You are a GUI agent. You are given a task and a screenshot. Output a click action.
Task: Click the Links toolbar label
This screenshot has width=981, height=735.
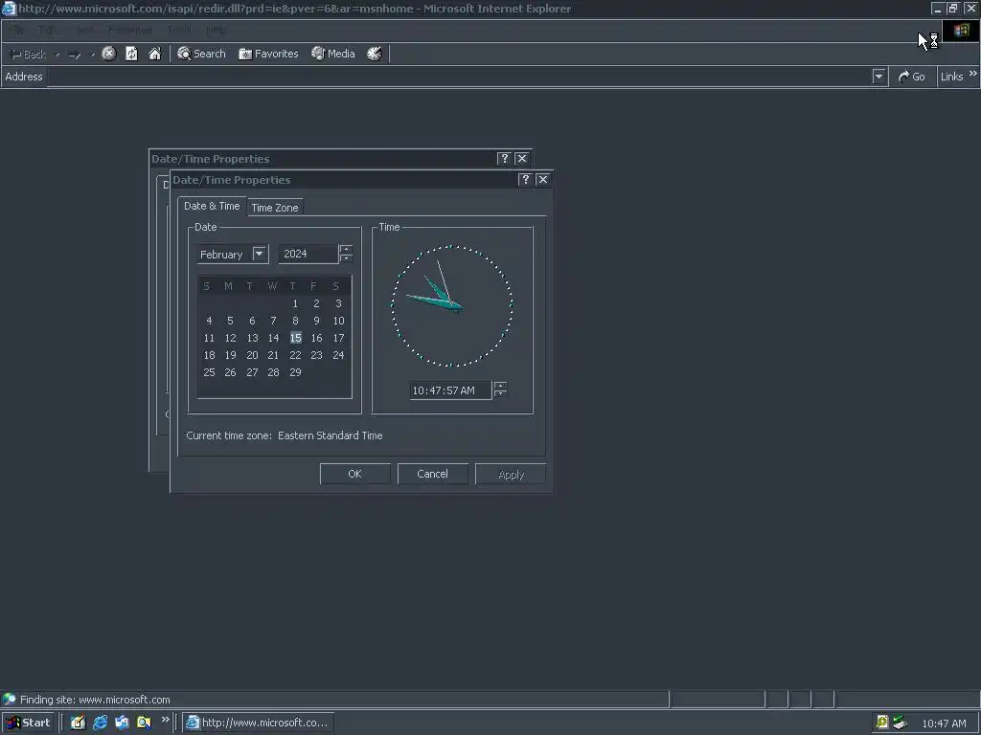(x=951, y=77)
